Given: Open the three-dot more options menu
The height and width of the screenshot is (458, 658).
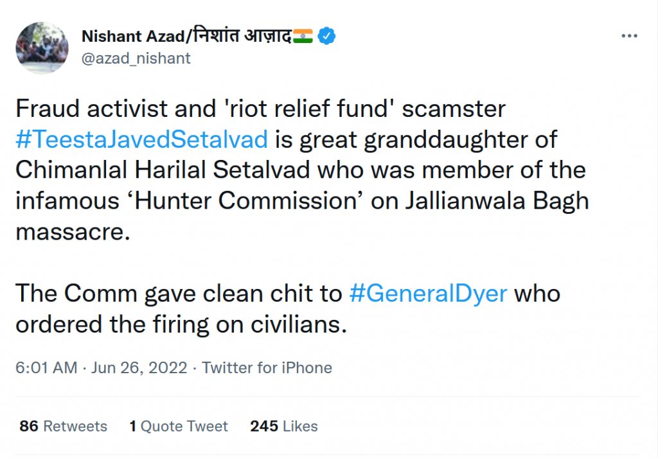Looking at the screenshot, I should 629,37.
